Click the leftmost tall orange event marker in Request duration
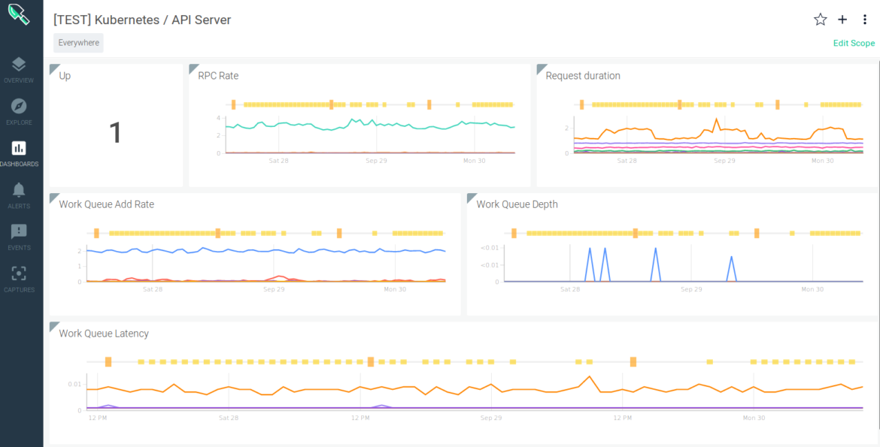The width and height of the screenshot is (880, 447). click(x=581, y=104)
